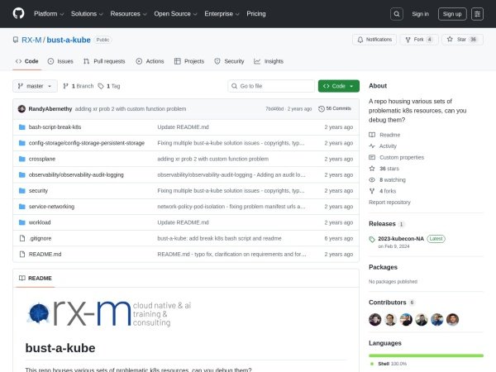
Task: Click the last contributor avatar
Action: 453,319
